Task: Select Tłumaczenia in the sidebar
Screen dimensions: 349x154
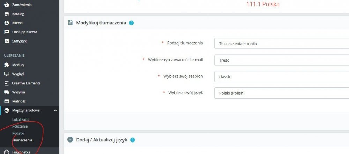Action: (22, 140)
